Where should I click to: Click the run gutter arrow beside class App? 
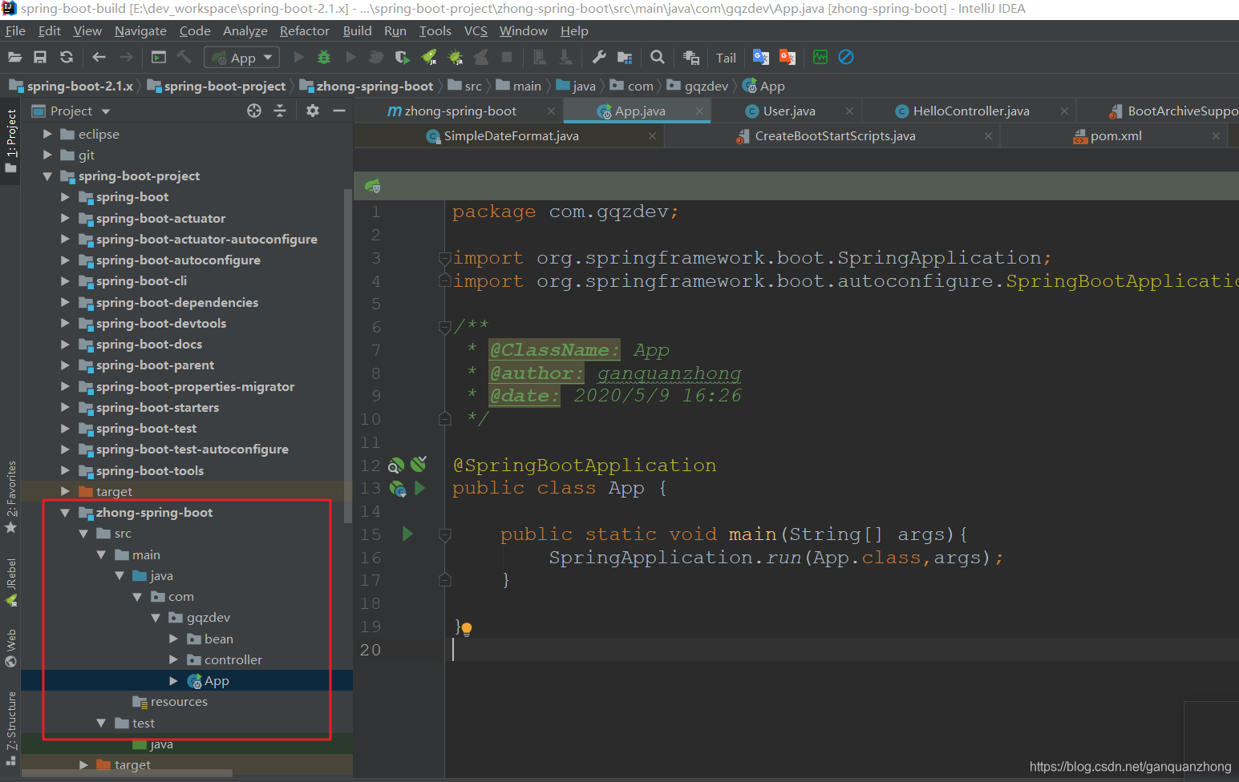point(420,488)
